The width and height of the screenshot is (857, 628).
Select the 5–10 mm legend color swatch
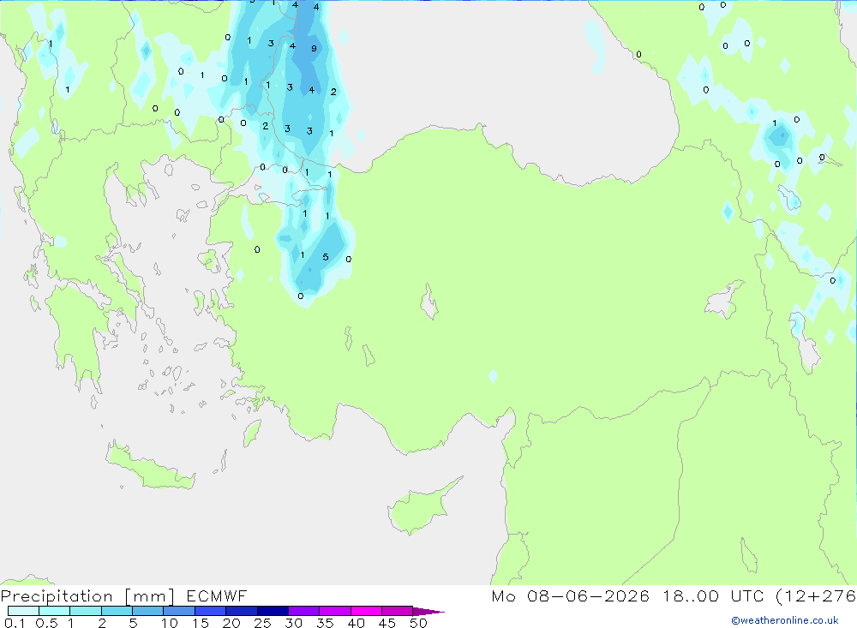click(148, 611)
